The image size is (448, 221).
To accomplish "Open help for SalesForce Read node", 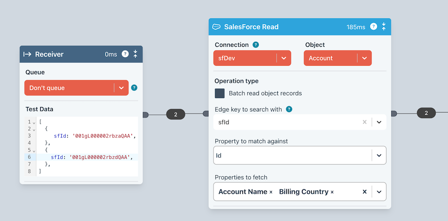I will (373, 27).
